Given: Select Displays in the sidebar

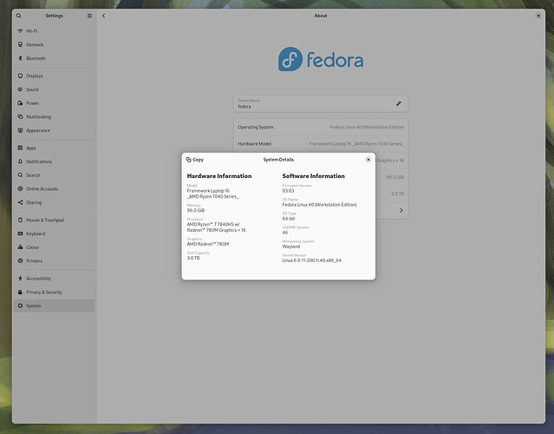Looking at the screenshot, I should 54,76.
